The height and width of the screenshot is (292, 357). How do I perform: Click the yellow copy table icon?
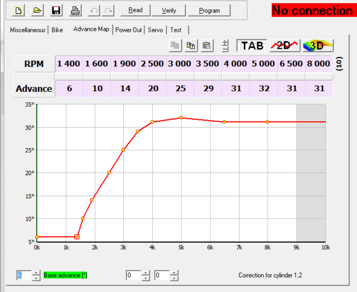(x=191, y=45)
